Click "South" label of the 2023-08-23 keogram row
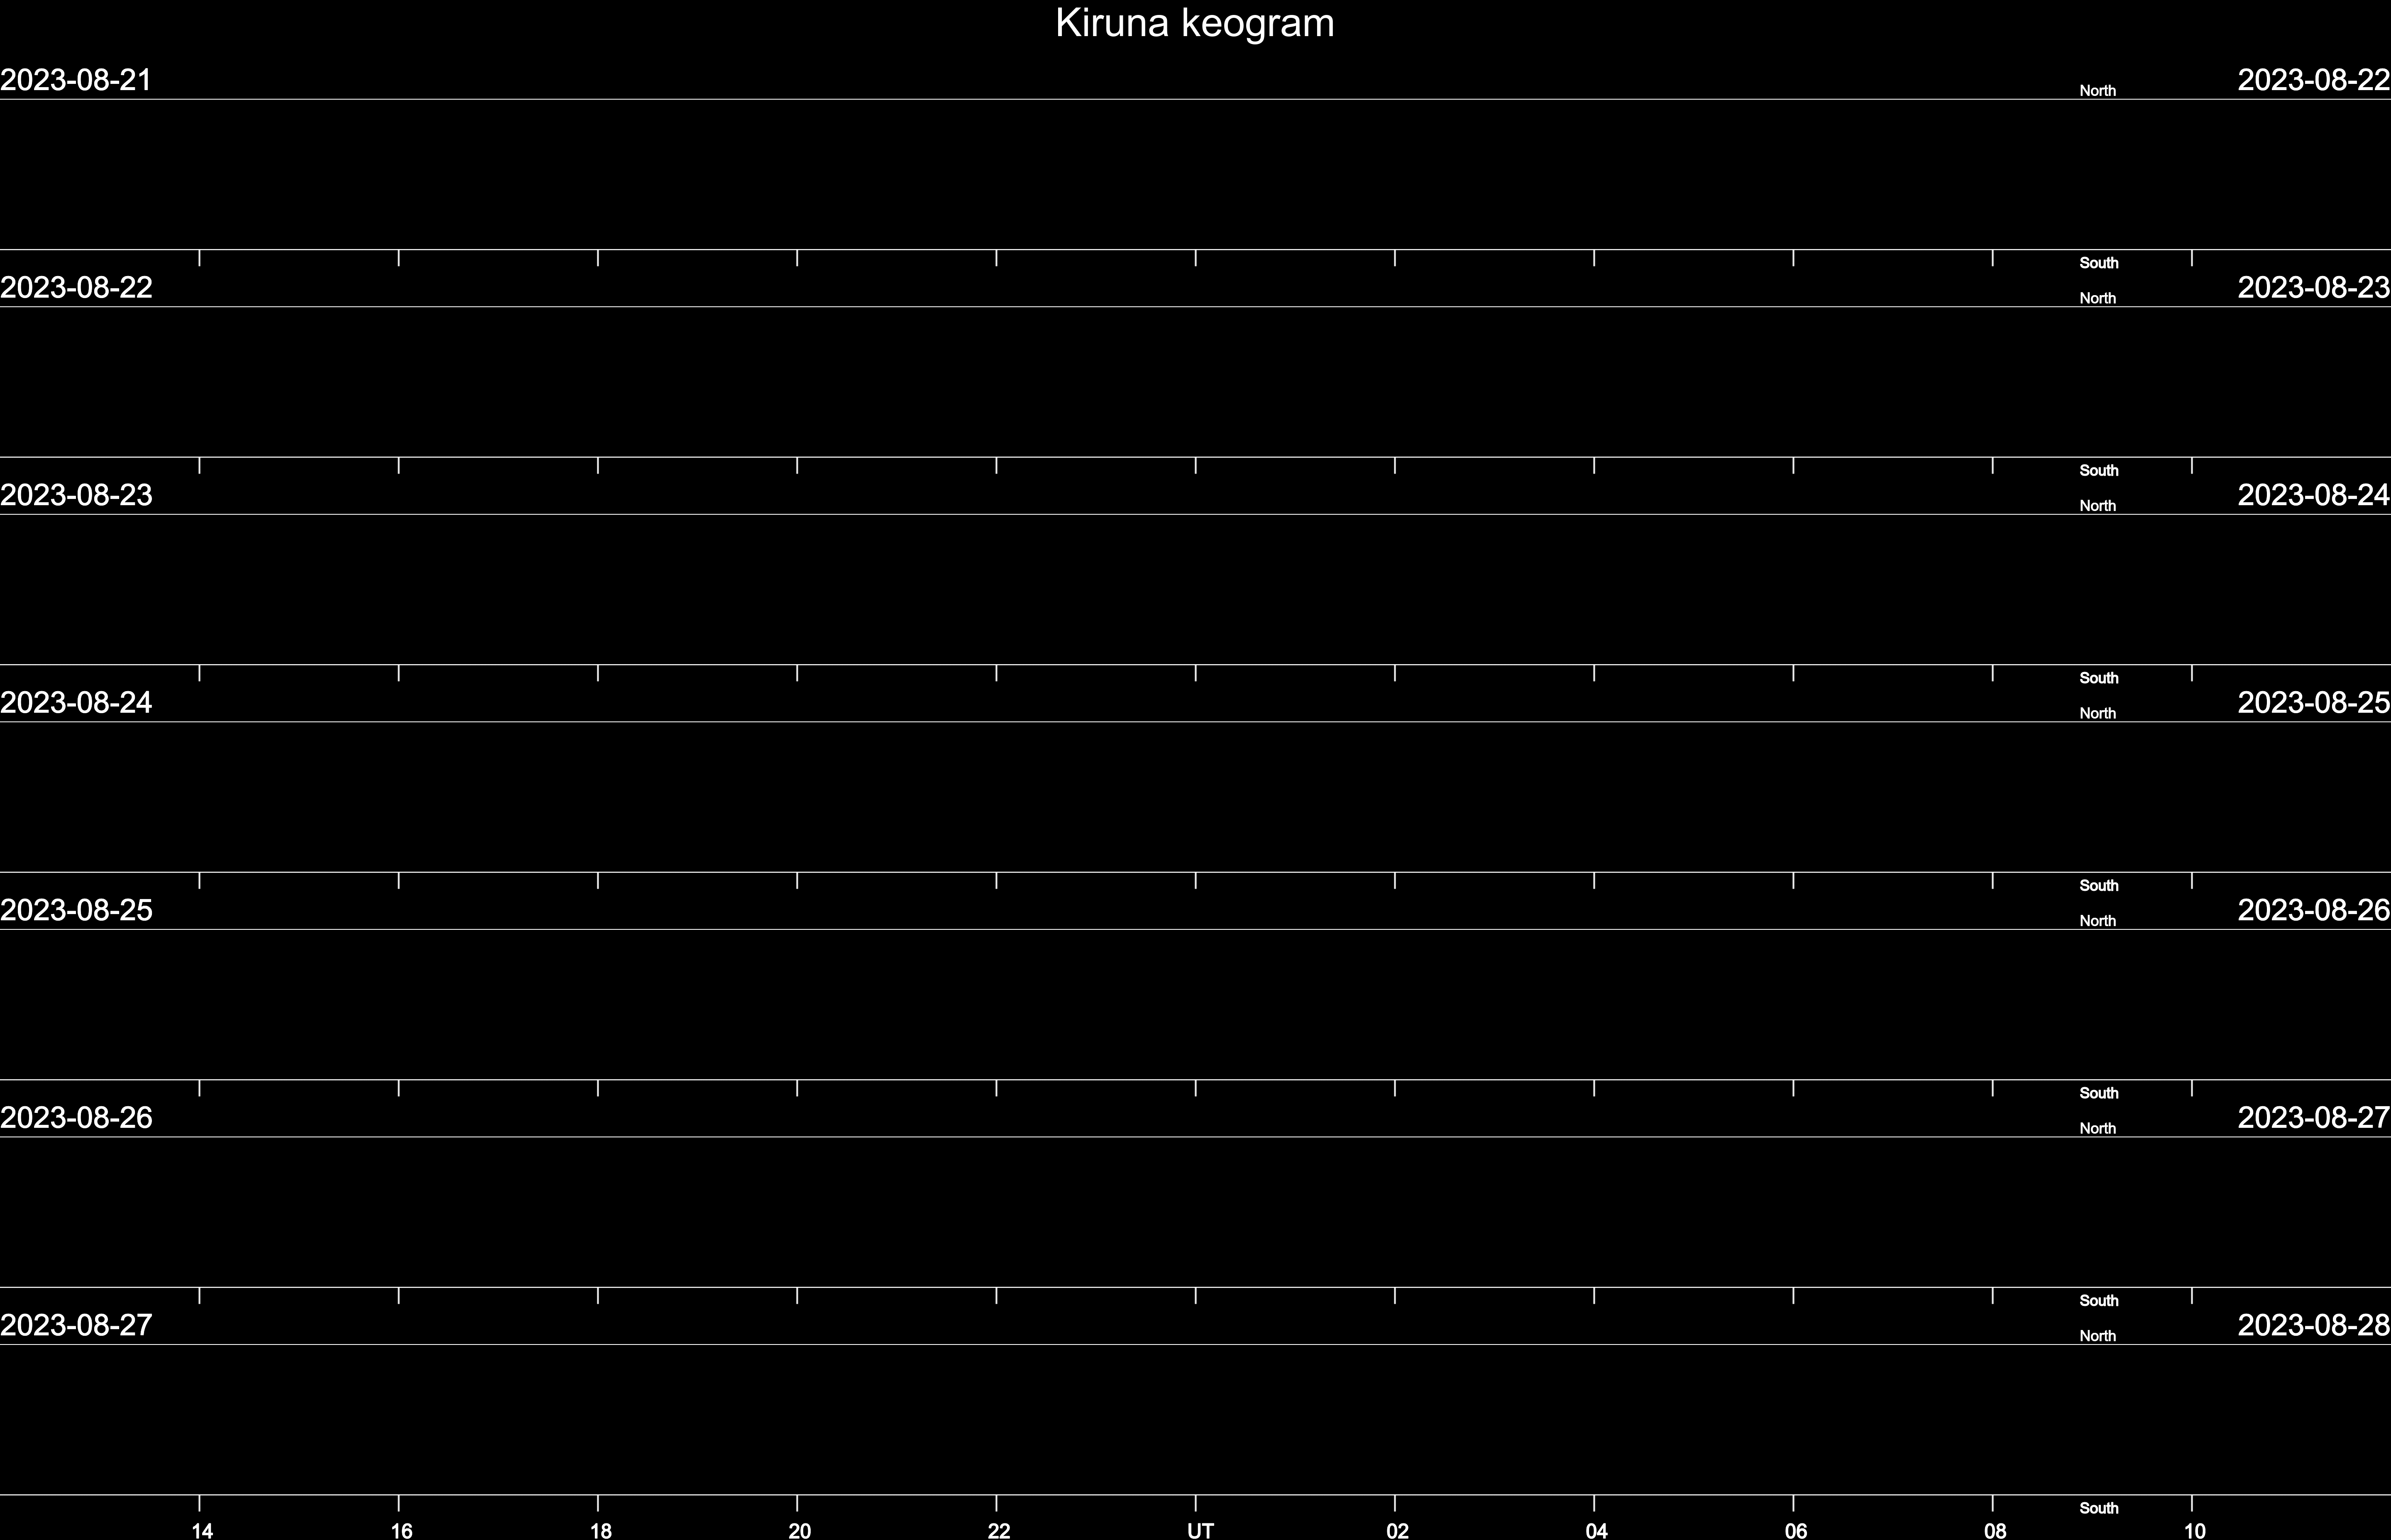The image size is (2391, 1540). [2099, 678]
